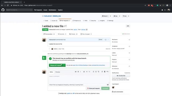Open the Files changed tab

pos(86,34)
